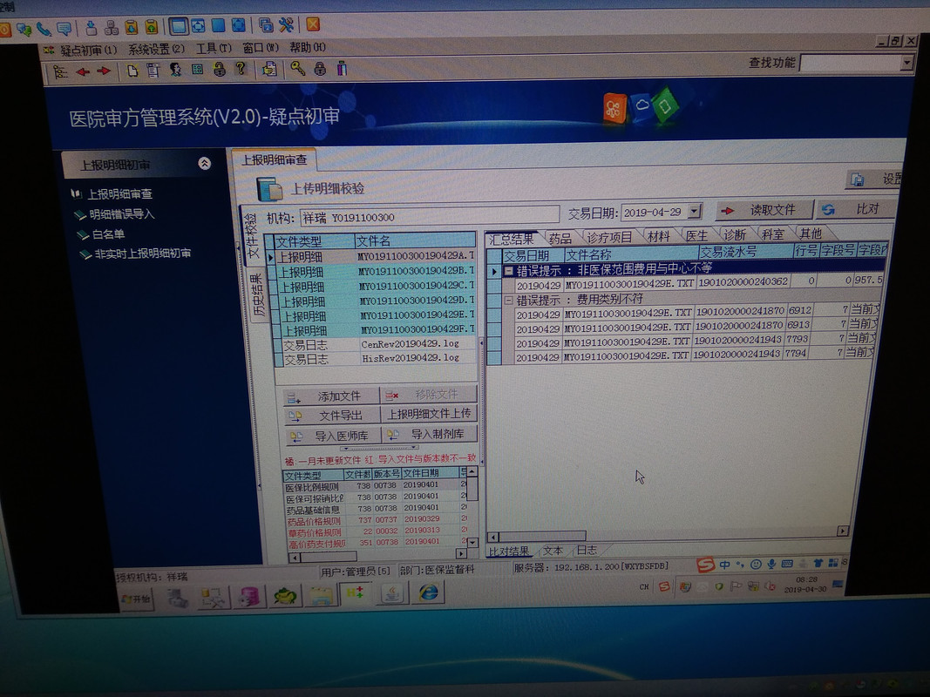Screen dimensions: 930x697
Task: Switch to the 其他 tab
Action: [x=811, y=233]
